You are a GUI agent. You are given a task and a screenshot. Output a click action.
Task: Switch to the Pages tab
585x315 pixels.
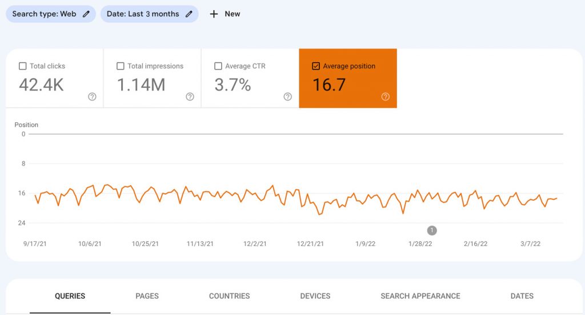coord(147,296)
